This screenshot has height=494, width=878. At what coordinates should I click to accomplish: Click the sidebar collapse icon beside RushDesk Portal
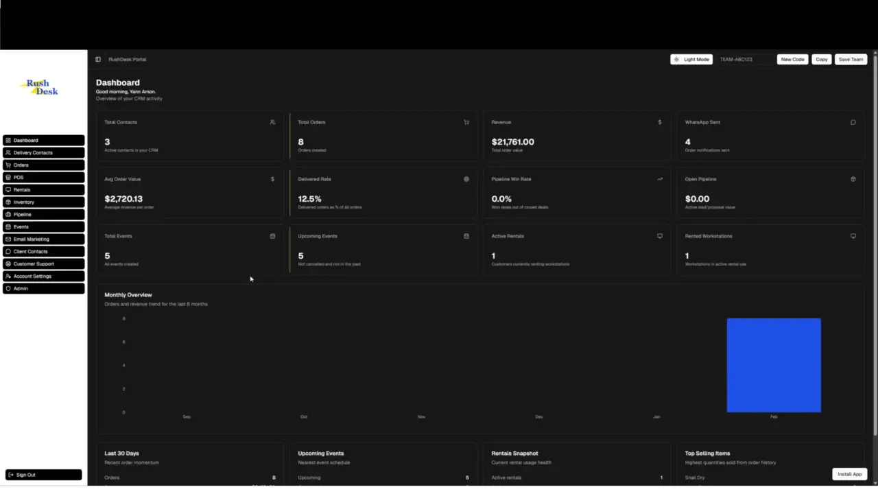click(98, 59)
